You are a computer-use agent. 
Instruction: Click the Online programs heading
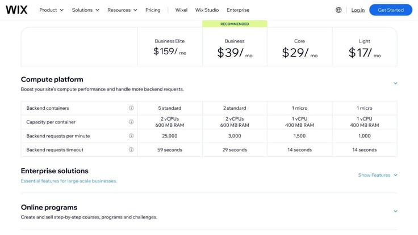pyautogui.click(x=49, y=207)
